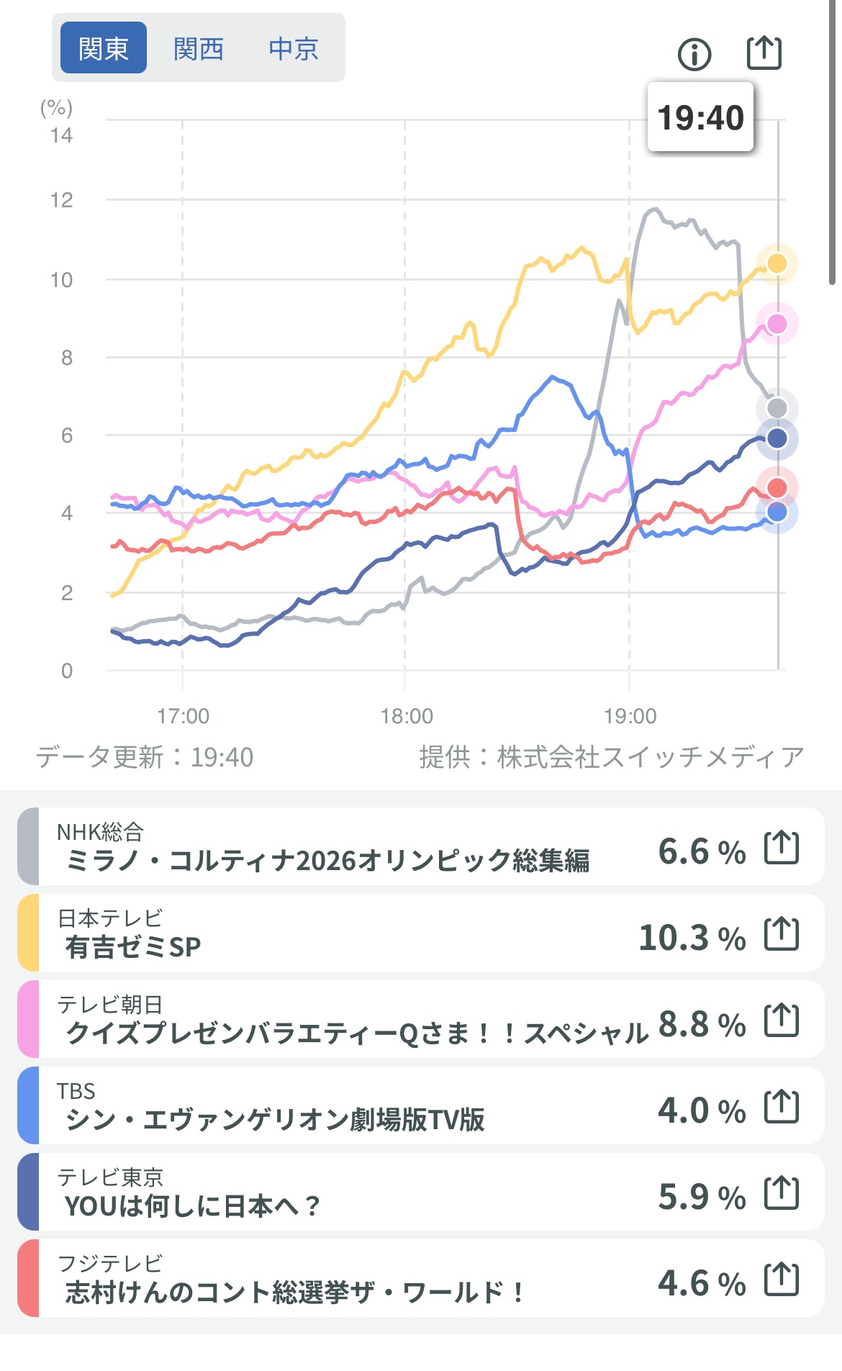842x1371 pixels.
Task: Click the 19:40 time tooltip label
Action: coord(700,117)
